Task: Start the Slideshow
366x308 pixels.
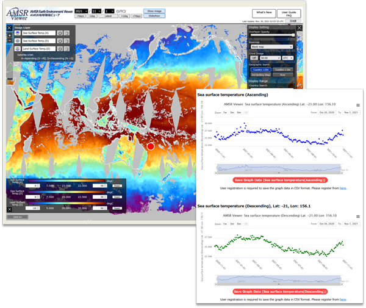Action: (154, 16)
